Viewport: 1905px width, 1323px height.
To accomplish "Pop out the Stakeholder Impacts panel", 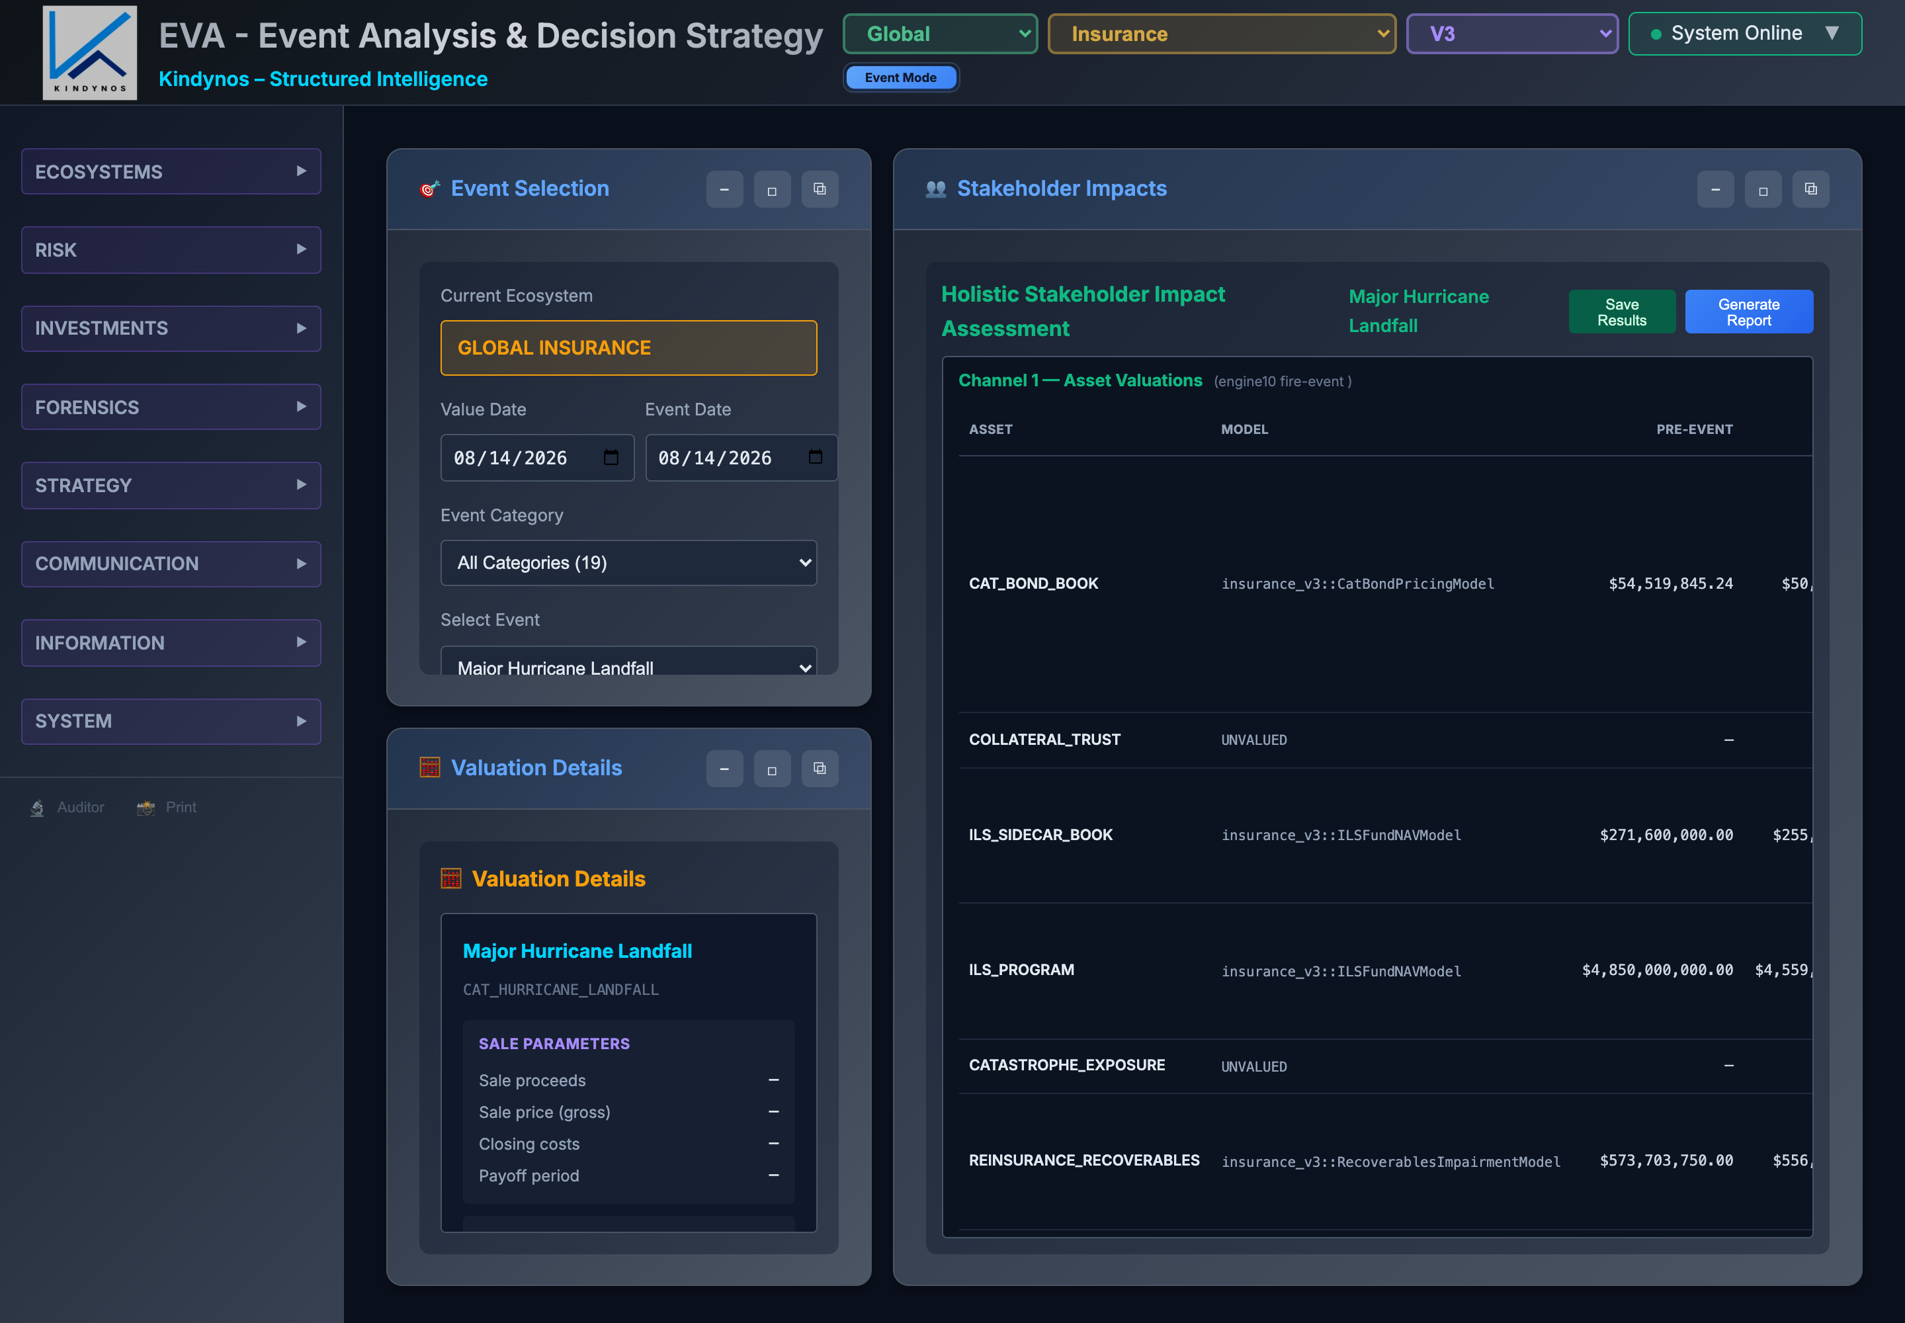I will point(1810,190).
